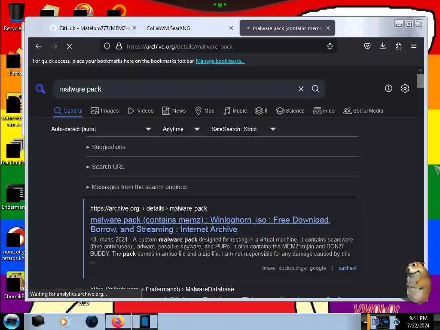Open SearXNG preferences gear
Screen dimensions: 440x330
(405, 89)
